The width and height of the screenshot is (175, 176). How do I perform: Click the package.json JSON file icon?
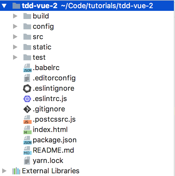tap(27, 140)
